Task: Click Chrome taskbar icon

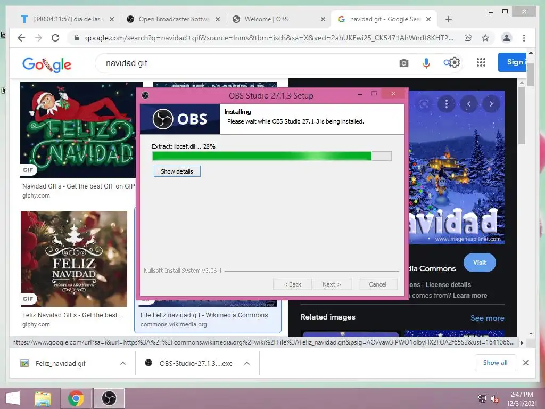Action: pyautogui.click(x=76, y=398)
